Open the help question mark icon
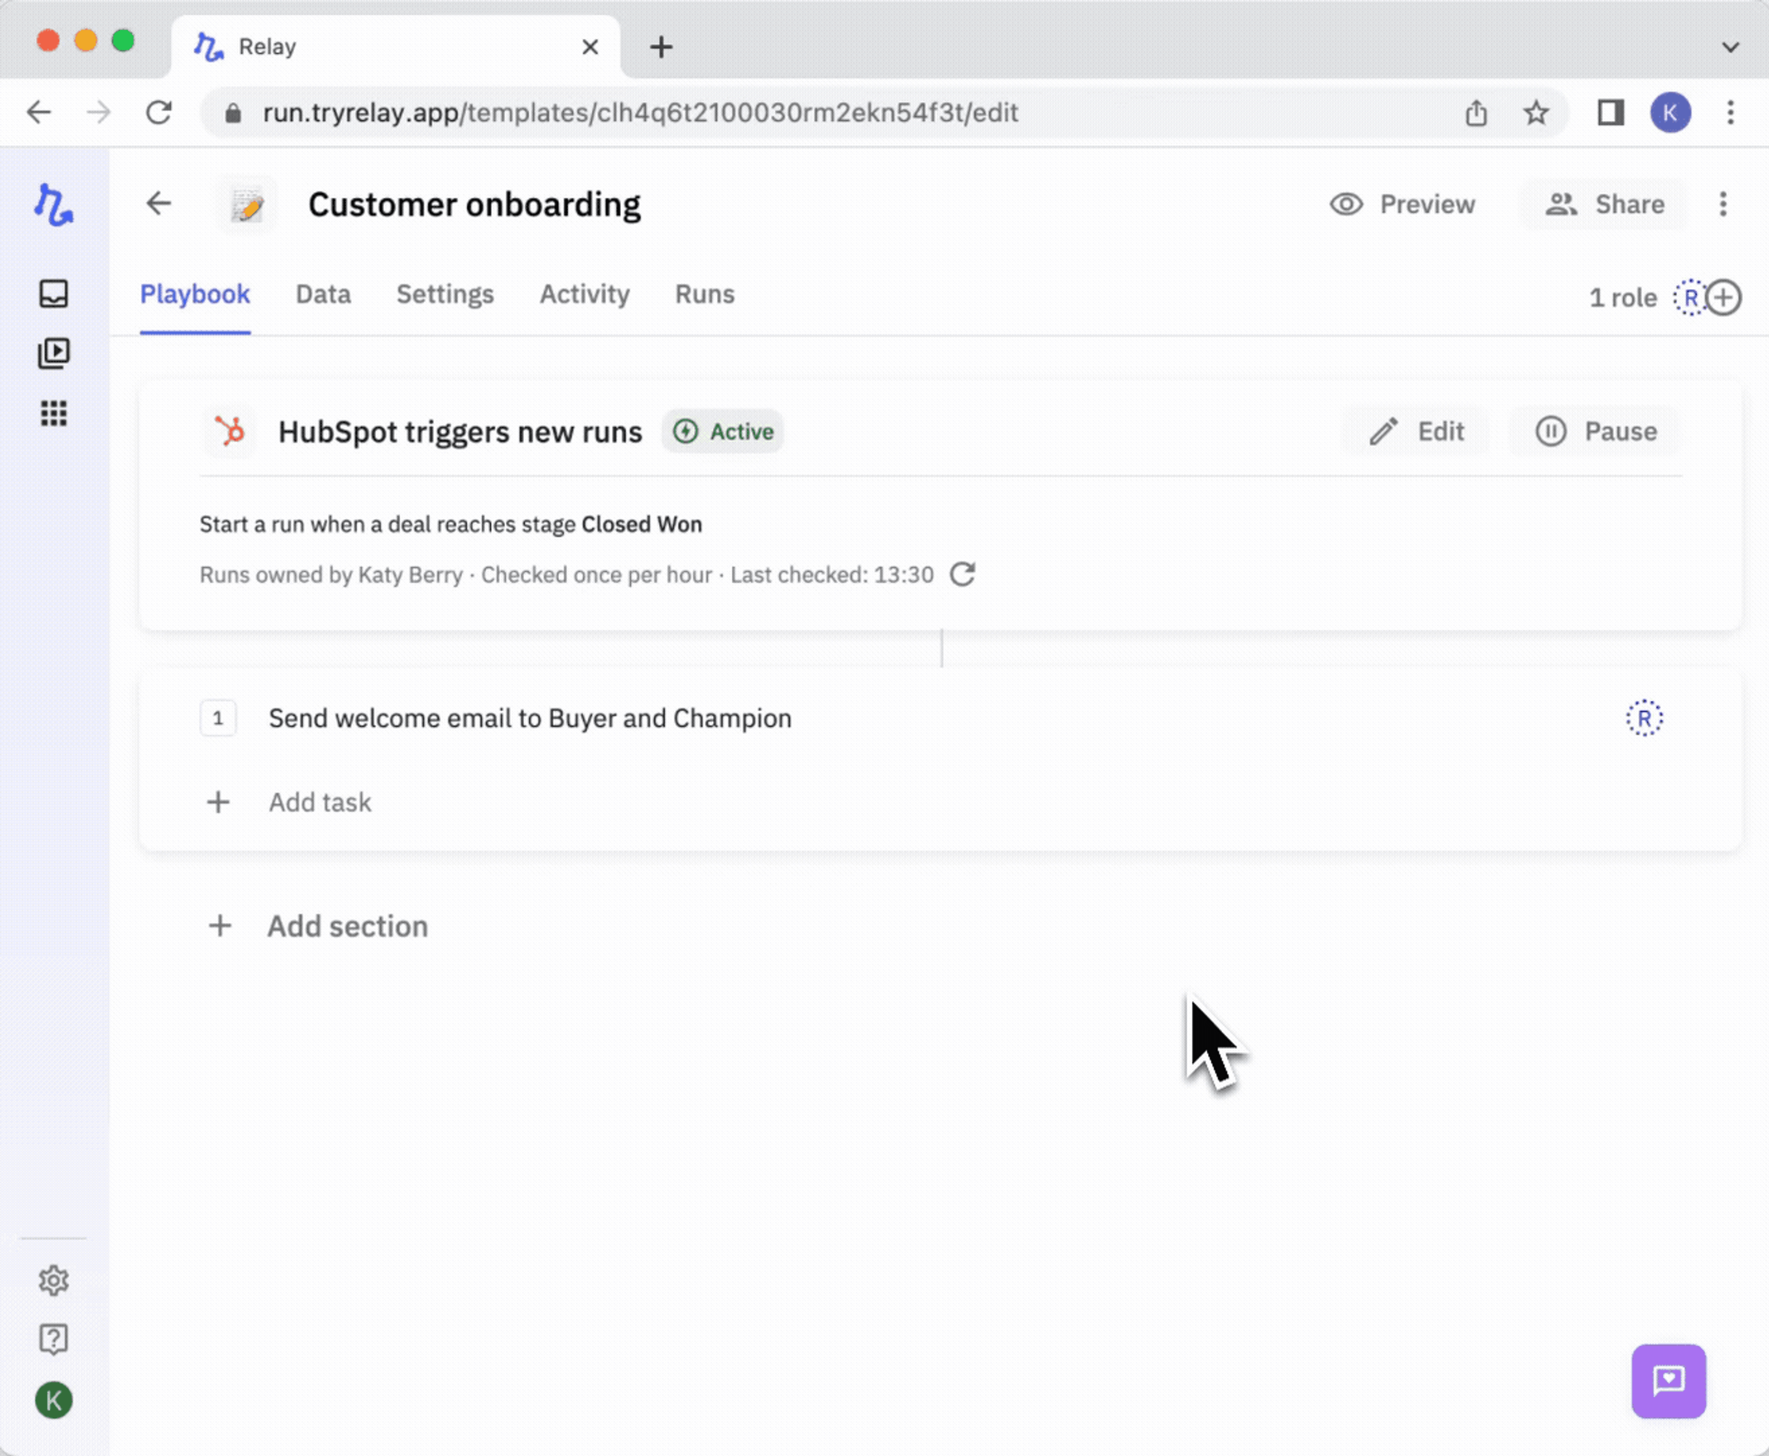1769x1456 pixels. pyautogui.click(x=53, y=1339)
